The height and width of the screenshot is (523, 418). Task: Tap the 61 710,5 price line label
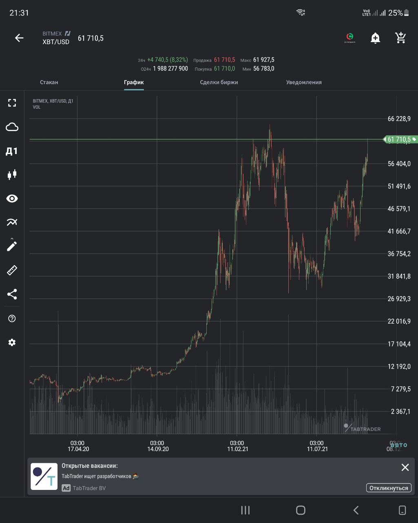[400, 139]
